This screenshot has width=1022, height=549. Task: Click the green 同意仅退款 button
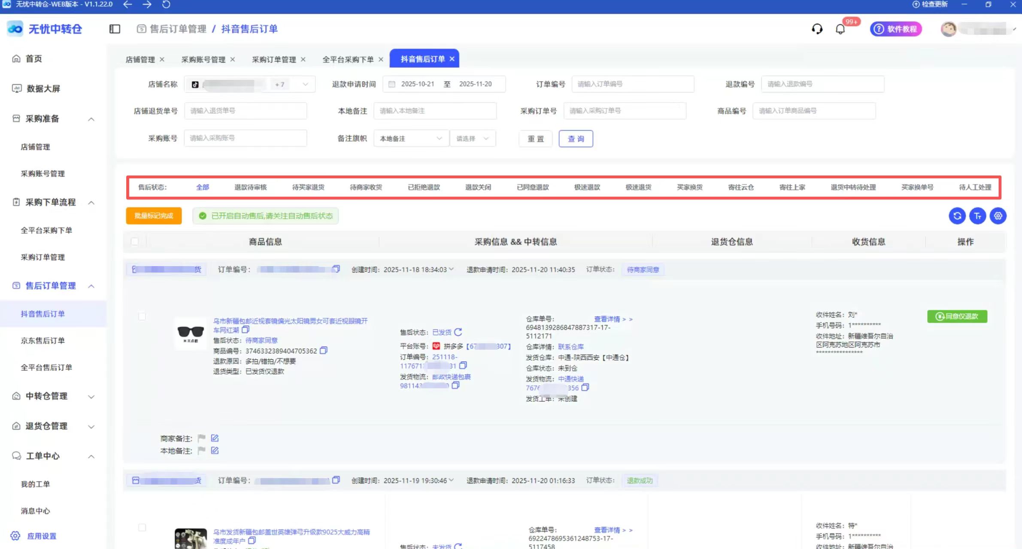(x=957, y=316)
